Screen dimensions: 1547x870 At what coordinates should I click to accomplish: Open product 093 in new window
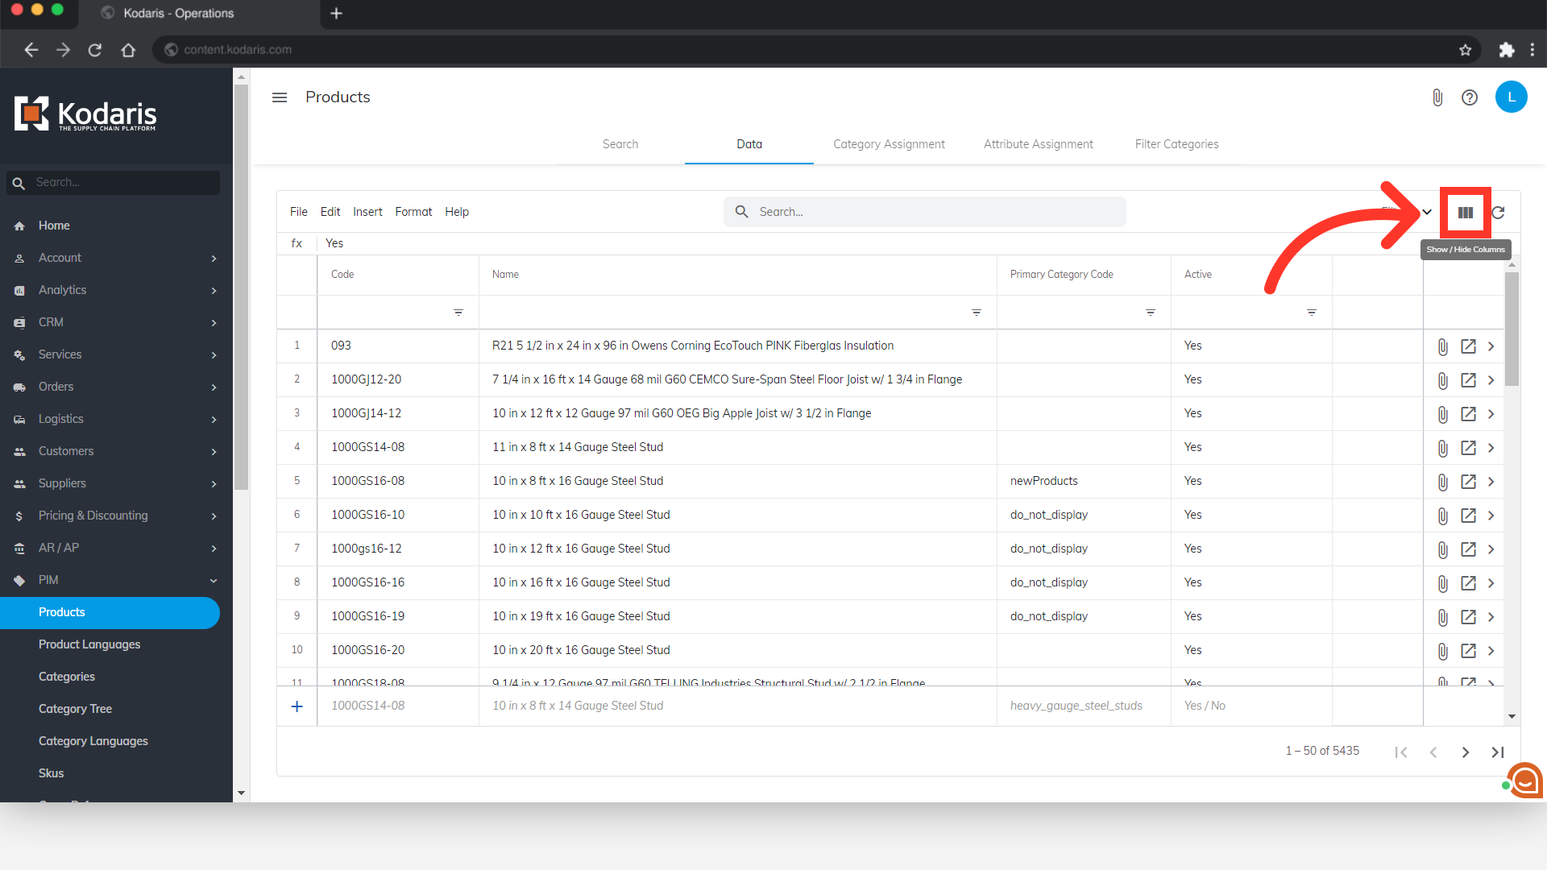1468,346
